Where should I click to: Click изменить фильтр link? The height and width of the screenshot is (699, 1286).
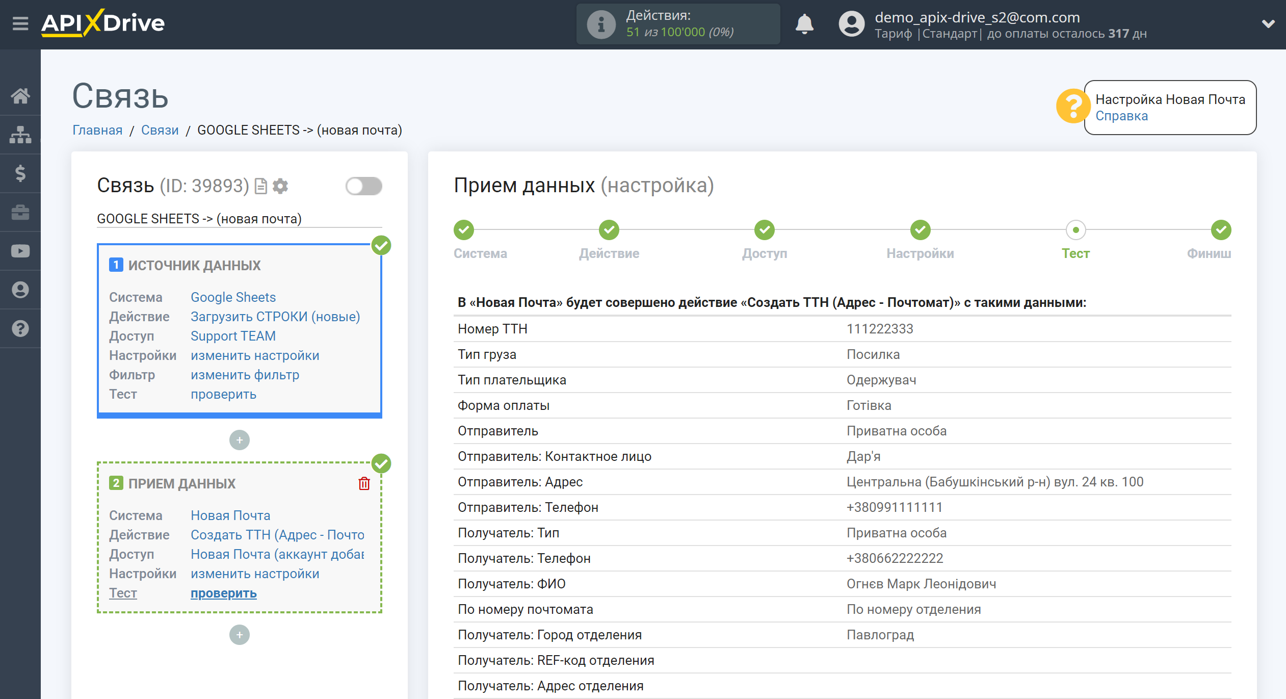245,375
